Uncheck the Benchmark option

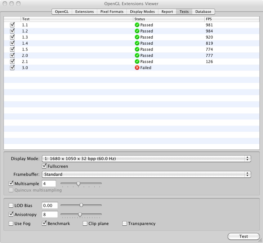coord(44,223)
